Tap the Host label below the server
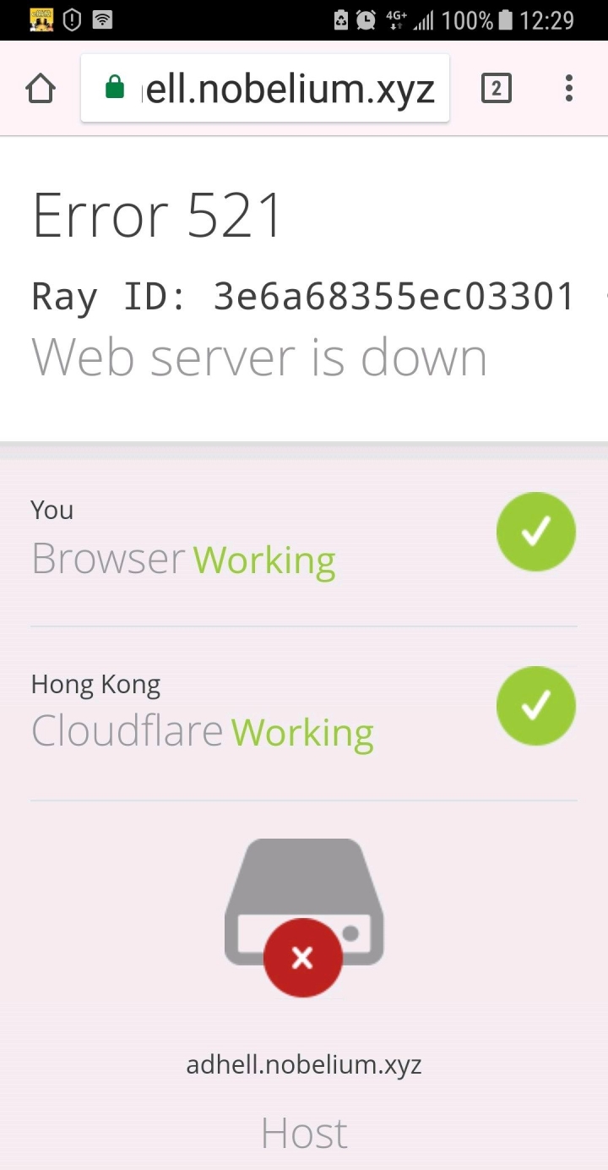This screenshot has height=1170, width=608. (304, 1133)
